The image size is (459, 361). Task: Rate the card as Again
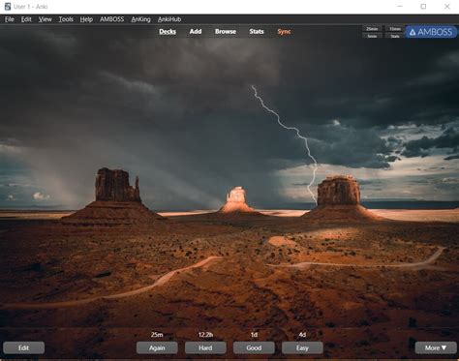157,347
